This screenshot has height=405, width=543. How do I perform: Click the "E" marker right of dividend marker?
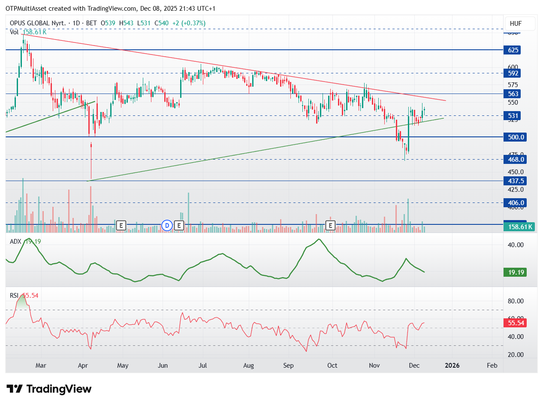[179, 225]
